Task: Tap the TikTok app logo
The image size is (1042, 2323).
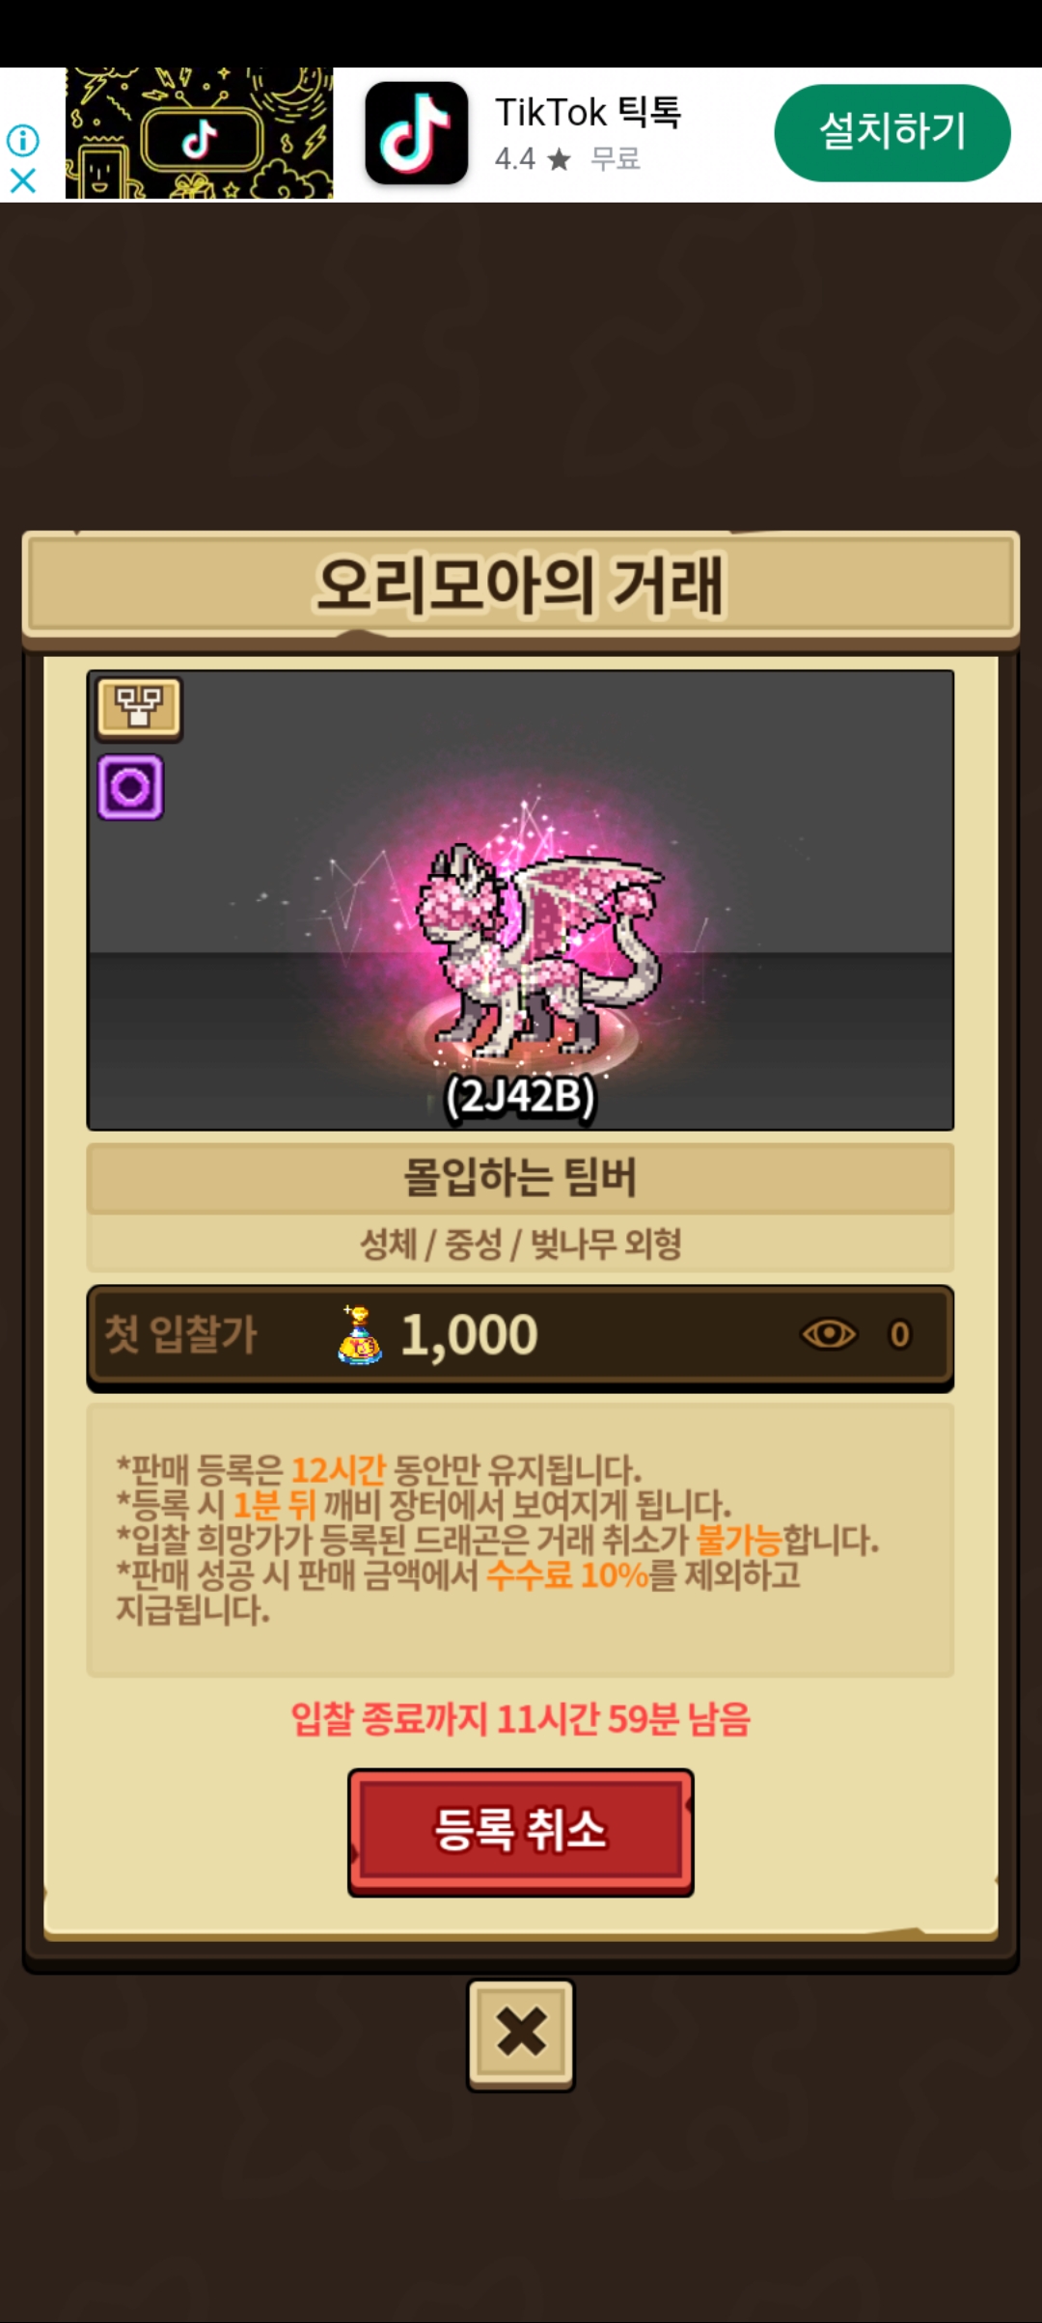Action: 417,133
